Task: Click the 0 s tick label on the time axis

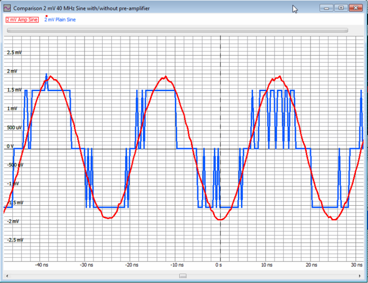Action: click(x=220, y=265)
